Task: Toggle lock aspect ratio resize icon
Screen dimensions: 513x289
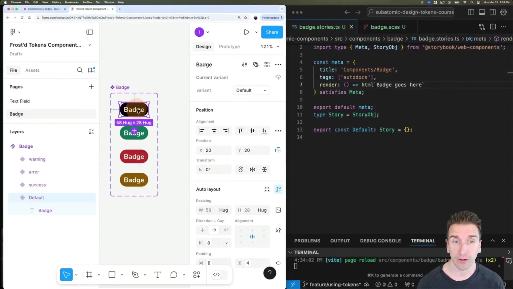Action: pyautogui.click(x=278, y=210)
